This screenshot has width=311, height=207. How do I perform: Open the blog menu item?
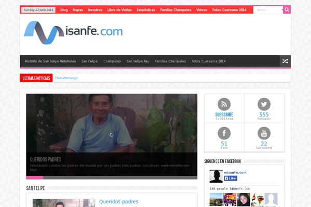pos(64,10)
